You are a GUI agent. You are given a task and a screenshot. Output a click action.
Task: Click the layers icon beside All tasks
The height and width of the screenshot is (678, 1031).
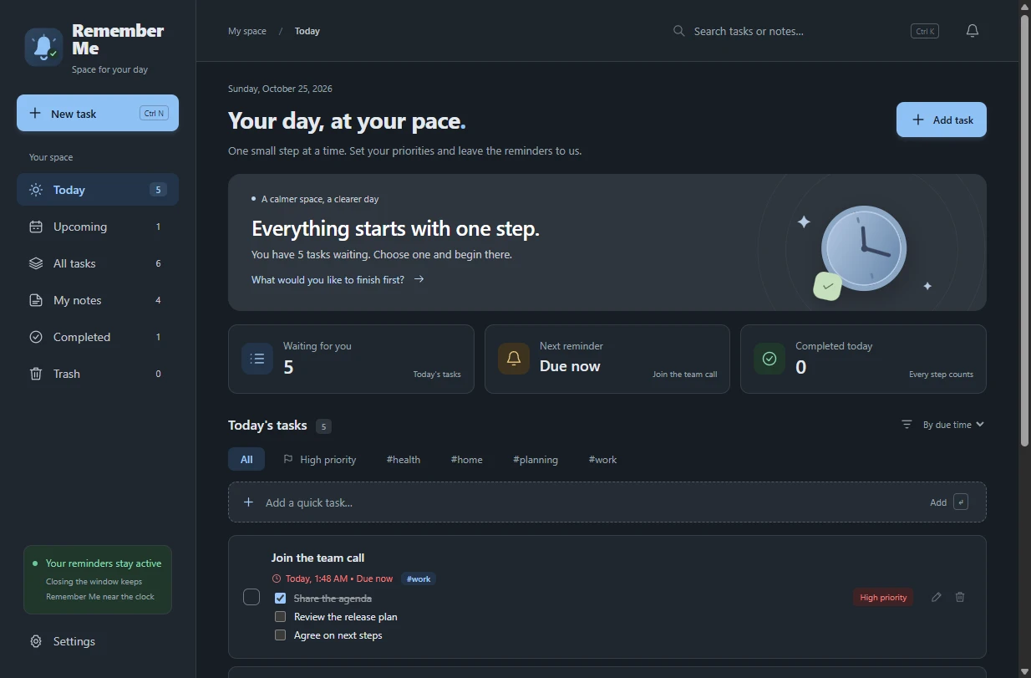pos(36,263)
